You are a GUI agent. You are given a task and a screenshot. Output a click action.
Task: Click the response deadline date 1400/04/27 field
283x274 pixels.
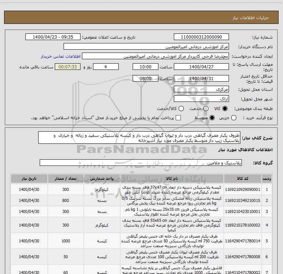(x=201, y=67)
